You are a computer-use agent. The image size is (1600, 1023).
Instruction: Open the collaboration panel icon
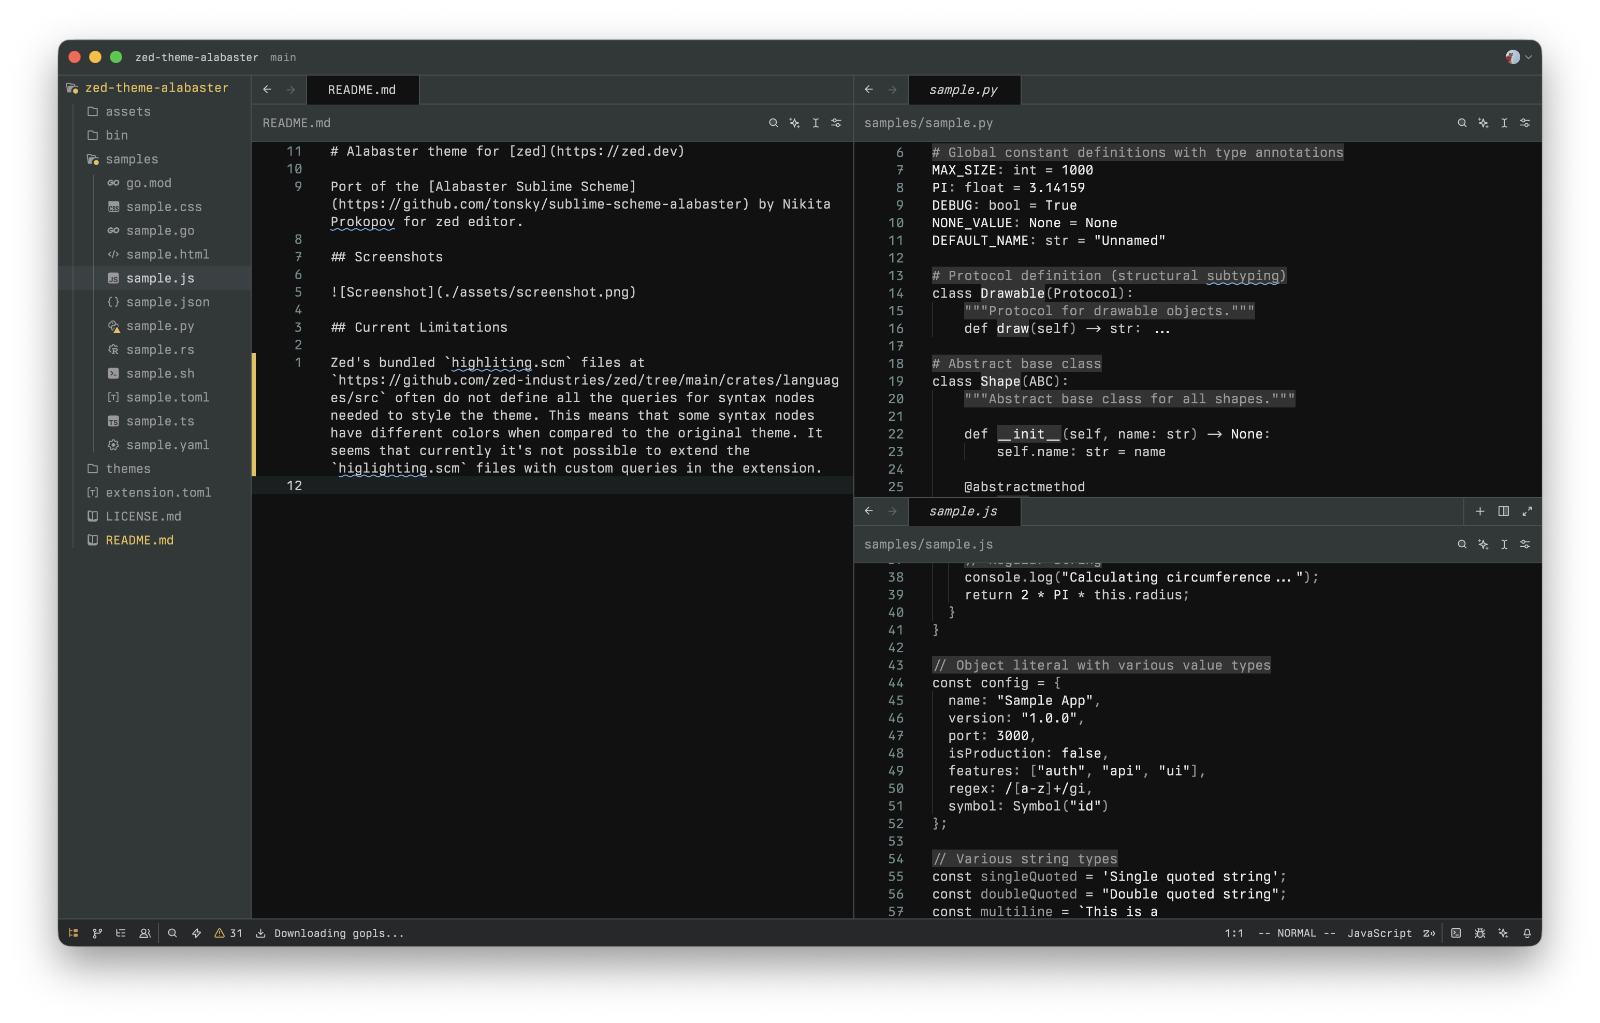(x=144, y=932)
